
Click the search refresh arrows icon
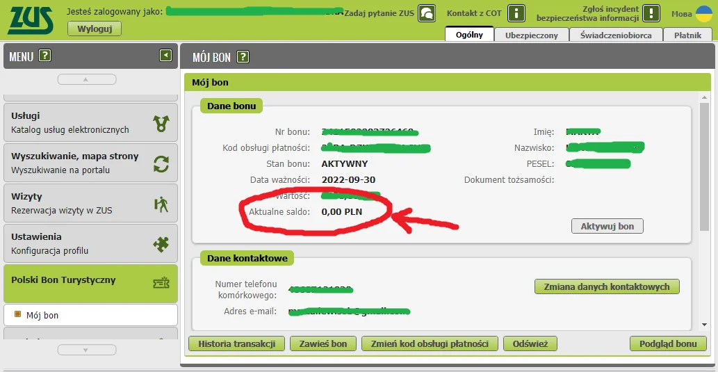(x=161, y=164)
